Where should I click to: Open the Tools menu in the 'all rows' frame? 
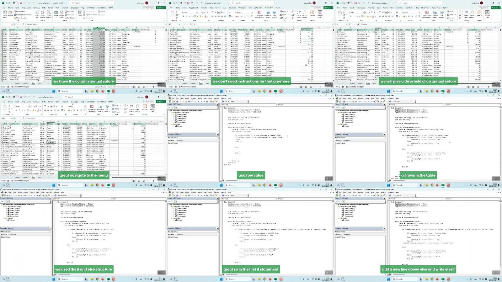click(378, 98)
